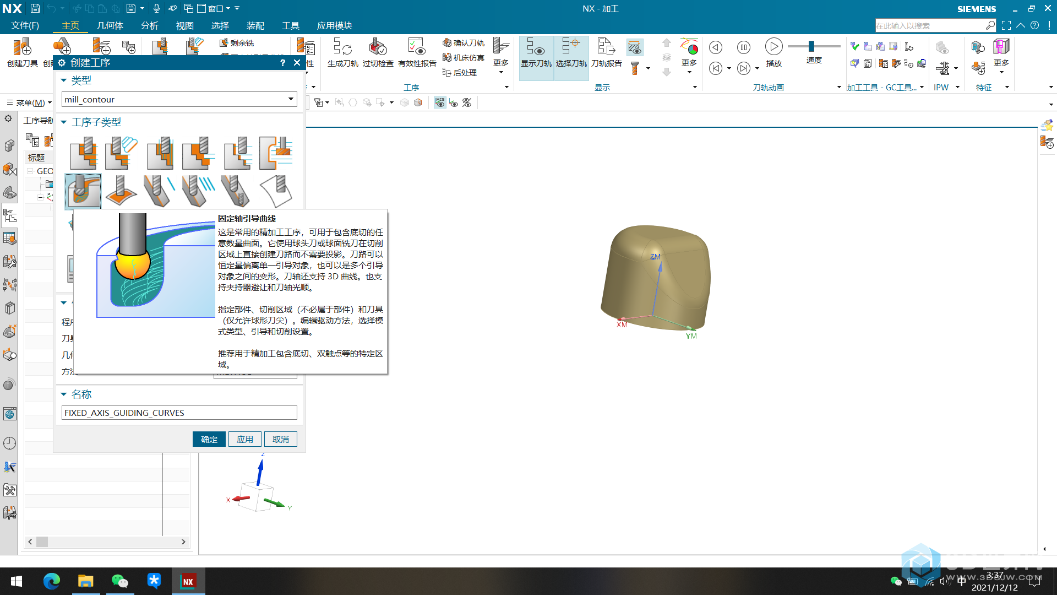Select the Flowcut Single subtype icon
1057x595 pixels.
(159, 191)
